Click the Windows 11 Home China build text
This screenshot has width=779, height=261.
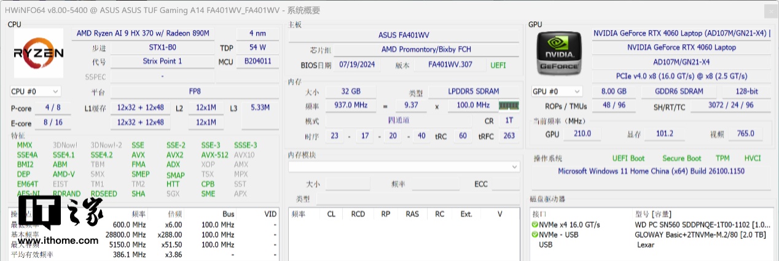tap(651, 171)
